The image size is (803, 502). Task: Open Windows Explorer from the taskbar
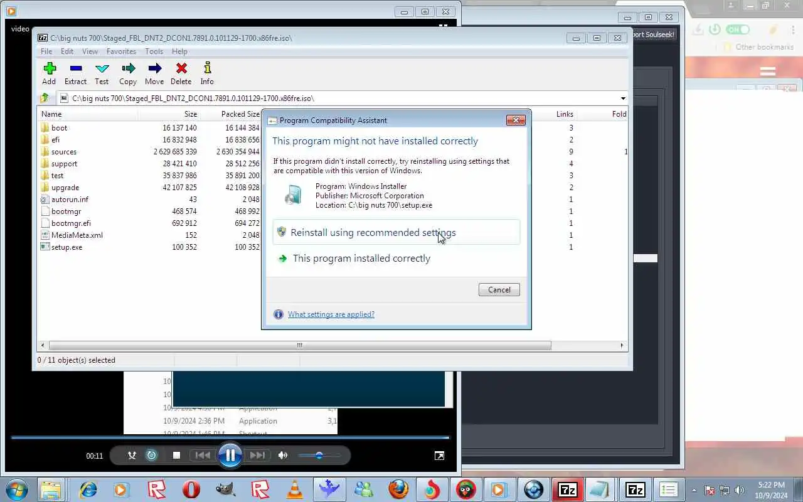pyautogui.click(x=51, y=489)
